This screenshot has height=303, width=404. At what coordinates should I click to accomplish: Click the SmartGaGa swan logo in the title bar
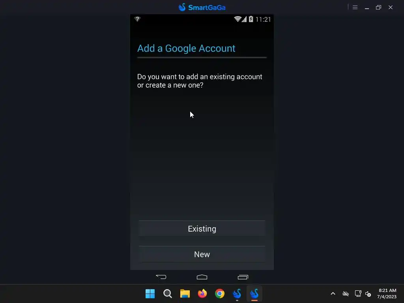(182, 7)
